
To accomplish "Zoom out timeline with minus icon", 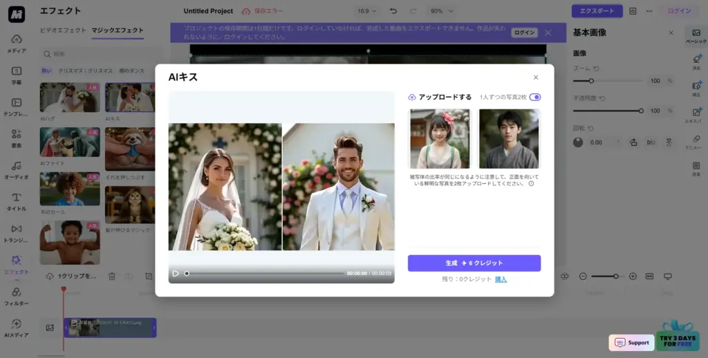I will pos(583,276).
